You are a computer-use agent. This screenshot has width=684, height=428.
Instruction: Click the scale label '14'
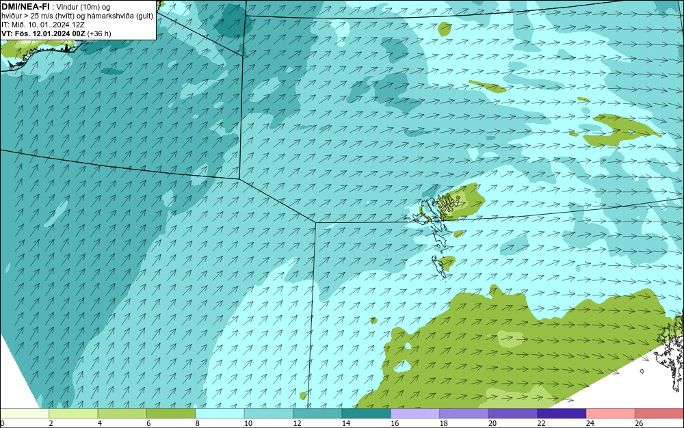click(x=346, y=423)
